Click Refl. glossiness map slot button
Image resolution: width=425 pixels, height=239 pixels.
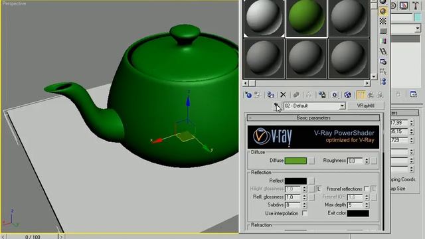pyautogui.click(x=311, y=197)
